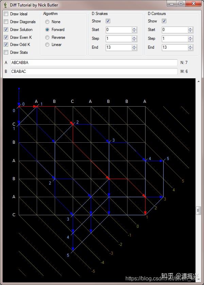
Task: Select the Forward algorithm radio button
Action: coord(47,30)
